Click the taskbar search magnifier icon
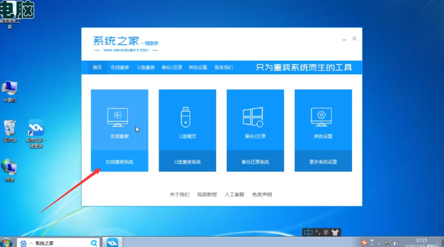 (x=94, y=243)
